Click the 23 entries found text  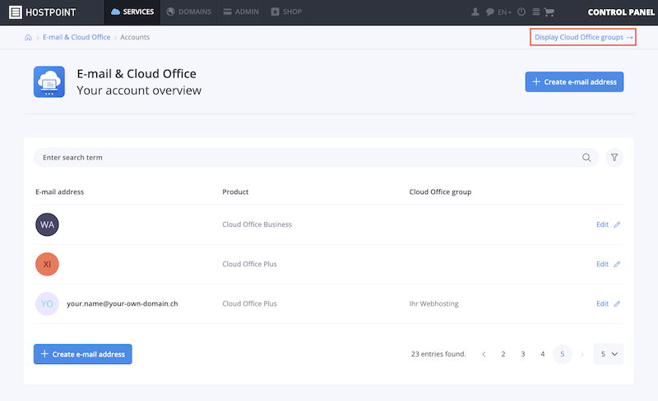click(438, 354)
